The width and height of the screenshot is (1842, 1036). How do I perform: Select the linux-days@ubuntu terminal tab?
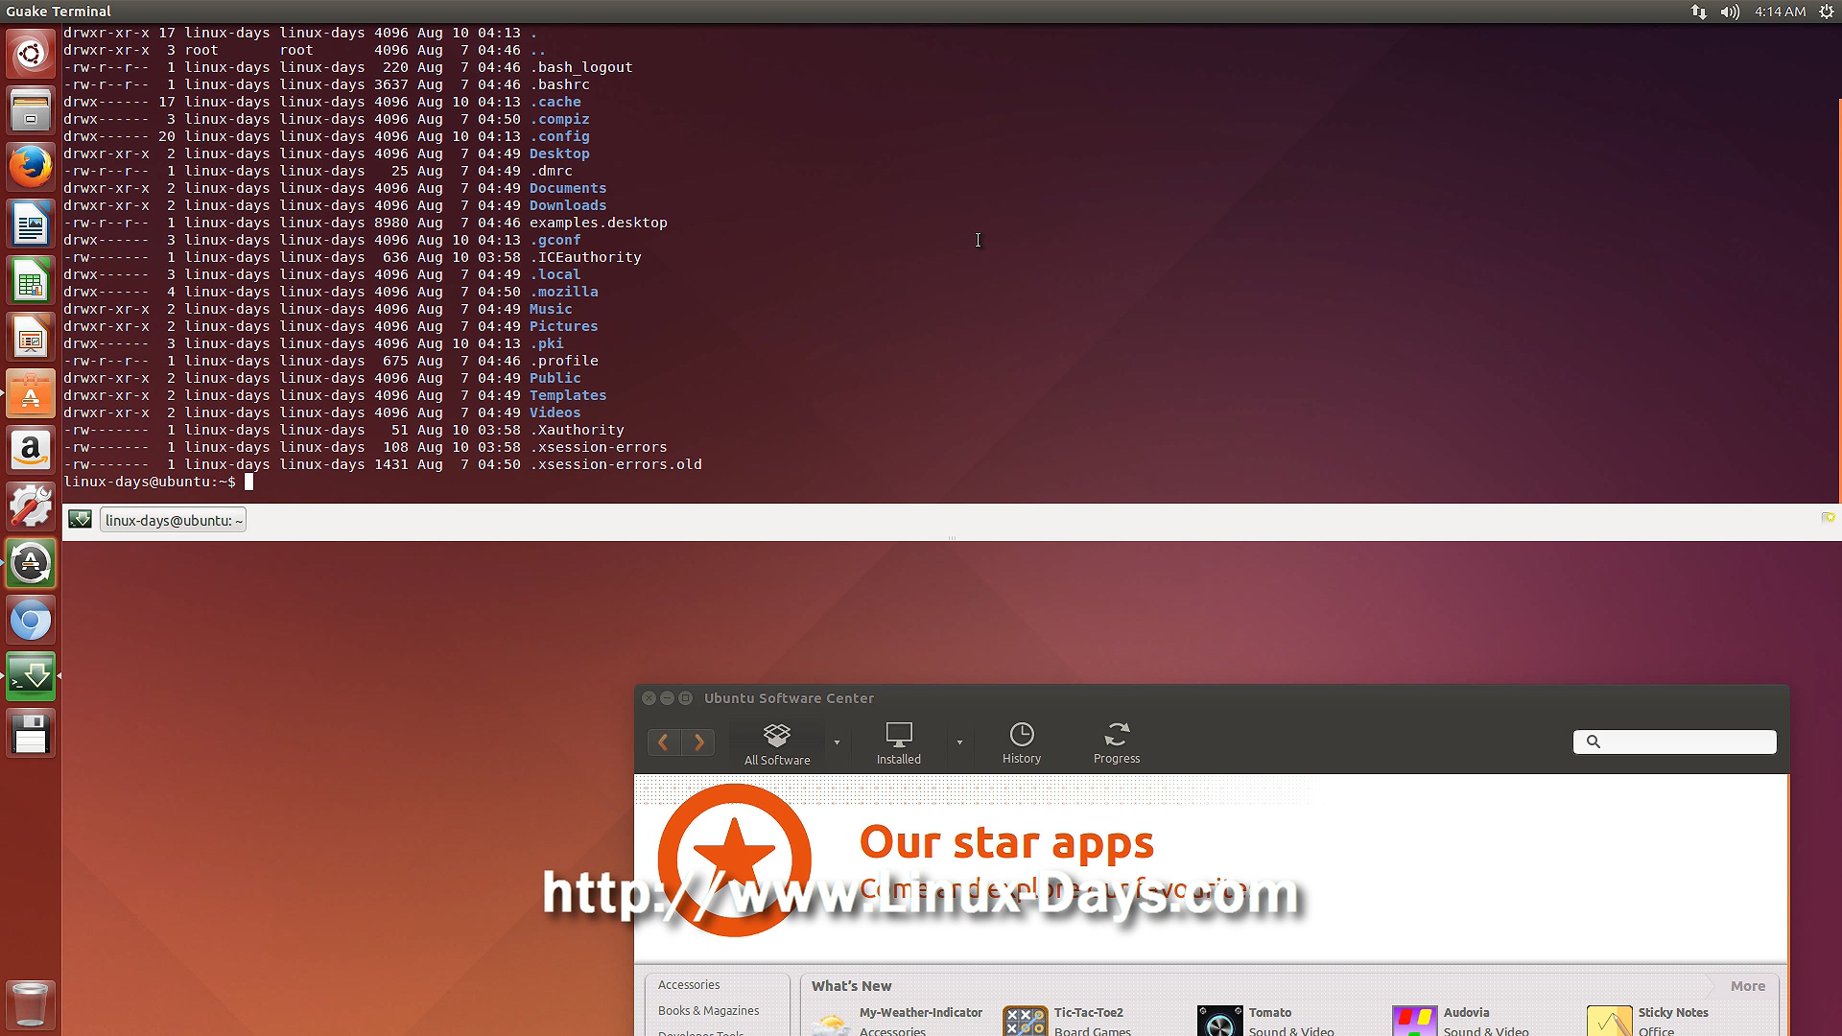click(x=173, y=520)
